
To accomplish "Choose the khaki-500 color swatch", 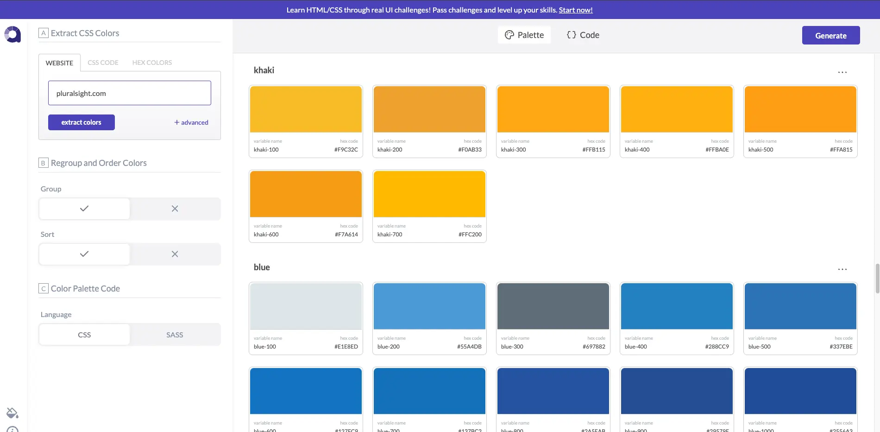I will coord(800,109).
